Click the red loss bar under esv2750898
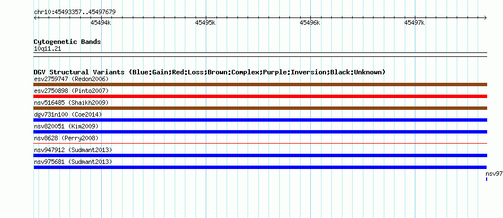This screenshot has width=503, height=218. pos(260,96)
